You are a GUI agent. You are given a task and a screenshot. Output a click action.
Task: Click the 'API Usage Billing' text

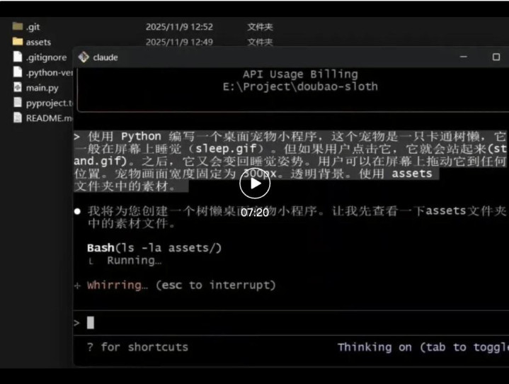click(300, 74)
